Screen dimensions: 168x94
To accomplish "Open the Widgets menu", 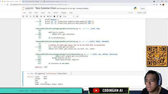I will [64, 13].
